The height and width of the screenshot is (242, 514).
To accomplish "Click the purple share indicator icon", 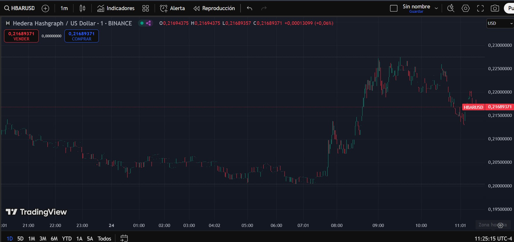I will 149,23.
